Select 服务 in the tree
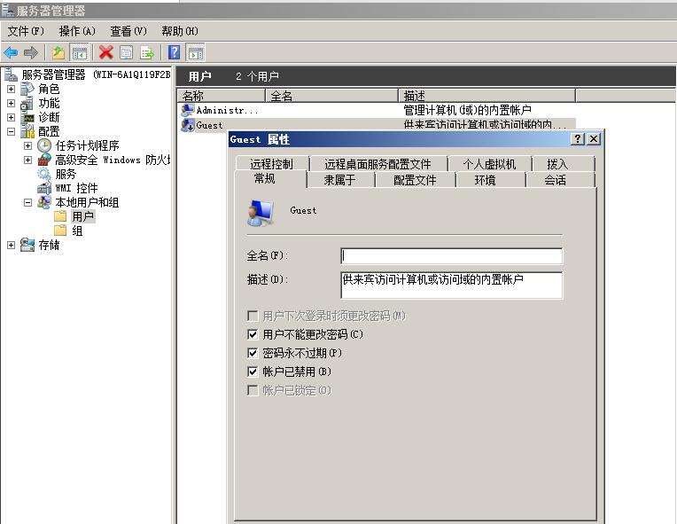Screen dimensions: 677x524 (x=66, y=174)
